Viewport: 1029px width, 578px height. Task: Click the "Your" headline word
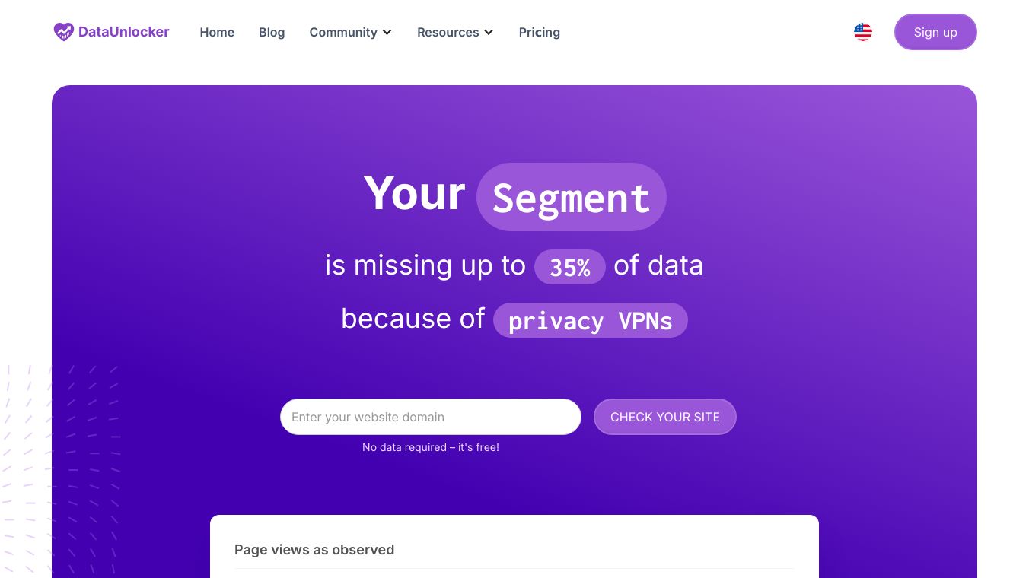tap(414, 193)
